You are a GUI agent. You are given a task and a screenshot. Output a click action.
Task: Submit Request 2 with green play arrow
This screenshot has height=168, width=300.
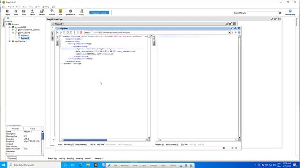(57, 32)
